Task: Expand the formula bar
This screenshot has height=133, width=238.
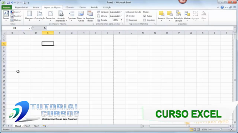Action: (x=235, y=28)
